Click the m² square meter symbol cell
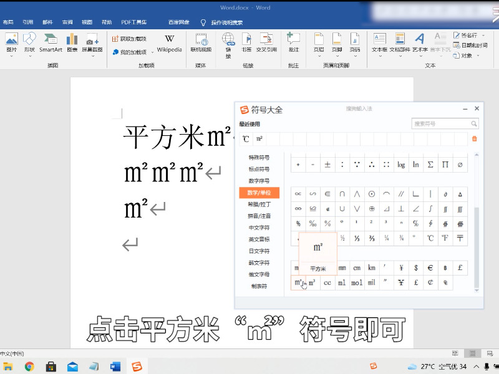This screenshot has height=374, width=499. pyautogui.click(x=298, y=282)
